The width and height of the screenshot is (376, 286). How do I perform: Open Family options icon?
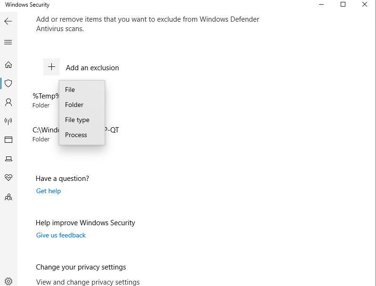coord(8,197)
